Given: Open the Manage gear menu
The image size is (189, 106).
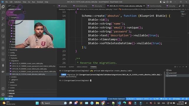Looking at the screenshot, I should click(3, 95).
